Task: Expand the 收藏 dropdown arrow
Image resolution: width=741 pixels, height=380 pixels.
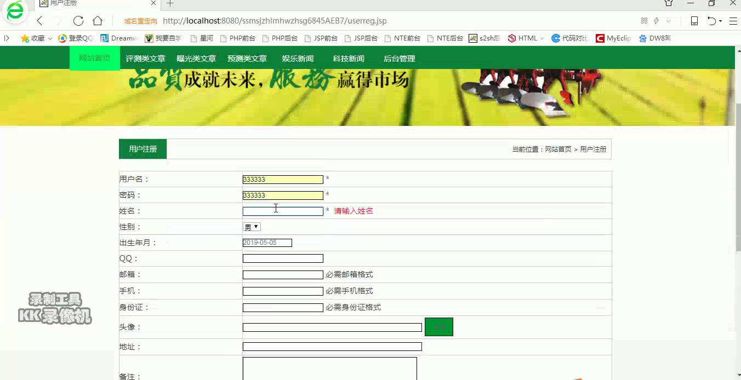Action: pyautogui.click(x=50, y=39)
